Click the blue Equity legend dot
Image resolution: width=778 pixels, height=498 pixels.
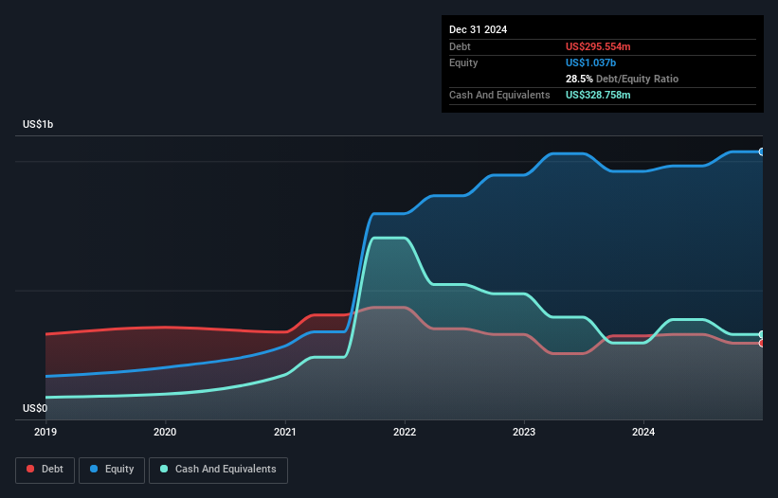pos(94,469)
